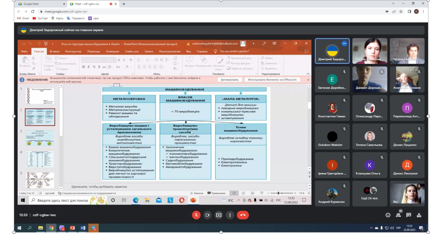Open a new Chrome tab

point(124,4)
